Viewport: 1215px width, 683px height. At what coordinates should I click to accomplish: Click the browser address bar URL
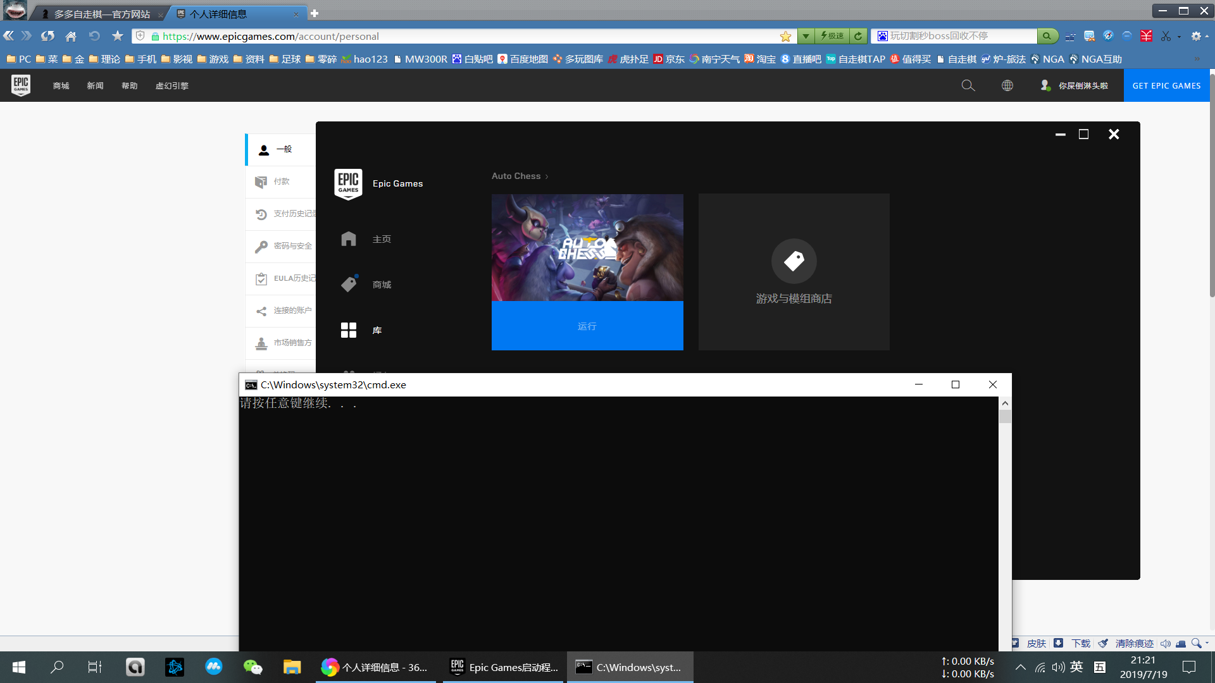[x=270, y=36]
